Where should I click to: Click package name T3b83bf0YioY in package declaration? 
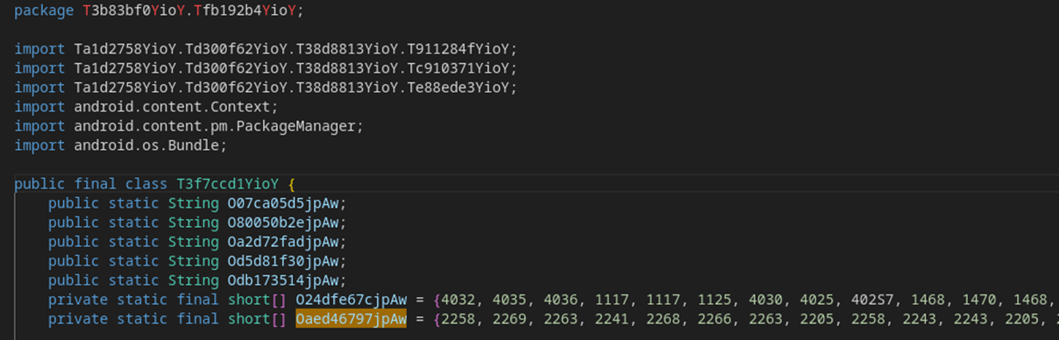pyautogui.click(x=133, y=11)
